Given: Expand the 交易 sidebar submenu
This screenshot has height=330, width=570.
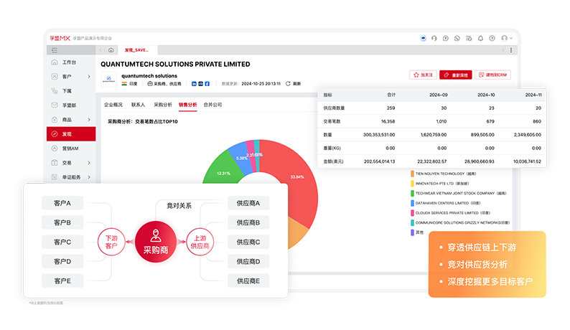Looking at the screenshot, I should coord(88,163).
